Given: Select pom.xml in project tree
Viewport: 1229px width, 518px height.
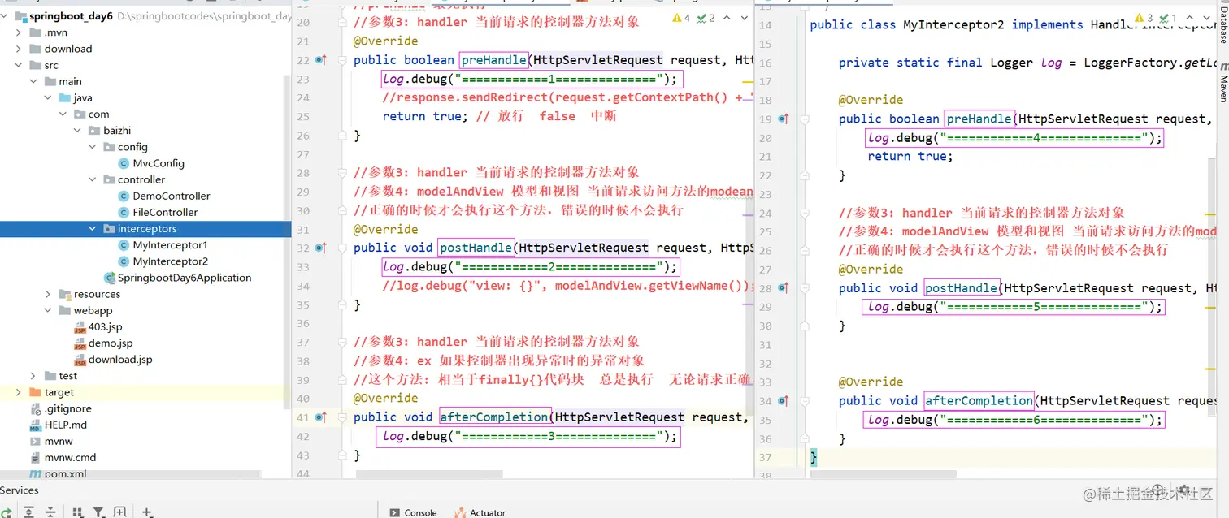Looking at the screenshot, I should pos(66,474).
